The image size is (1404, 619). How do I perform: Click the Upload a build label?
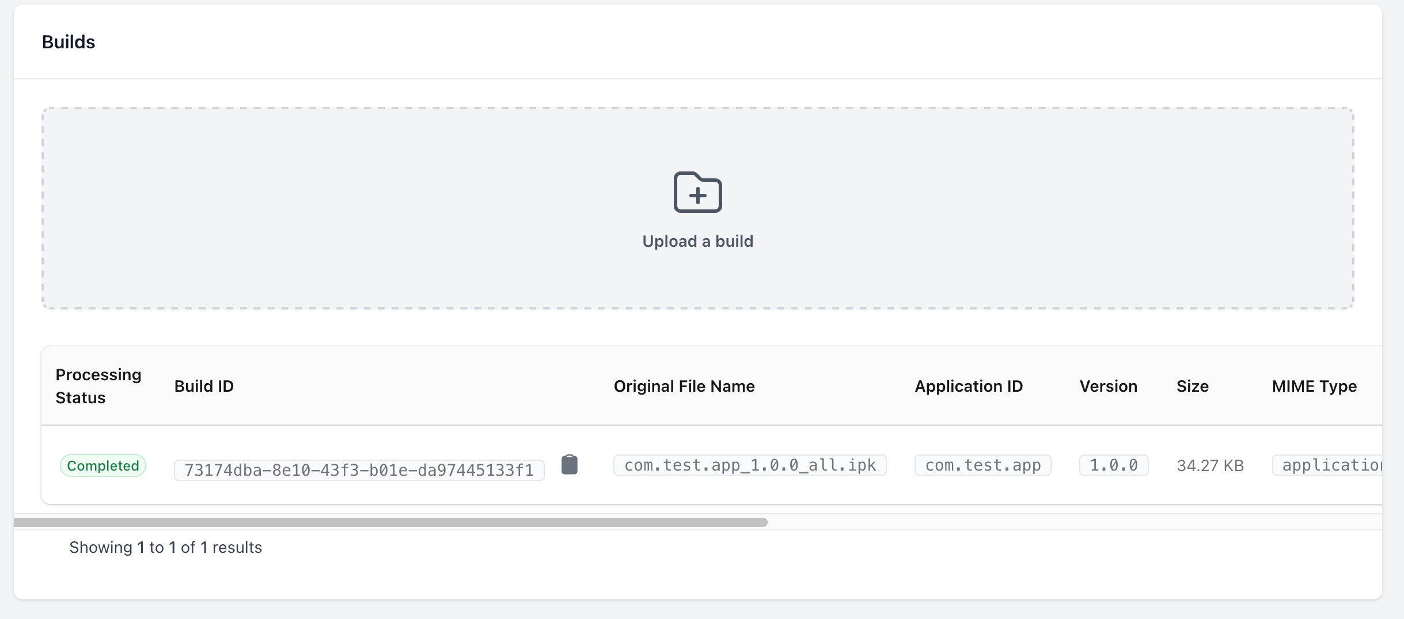697,241
